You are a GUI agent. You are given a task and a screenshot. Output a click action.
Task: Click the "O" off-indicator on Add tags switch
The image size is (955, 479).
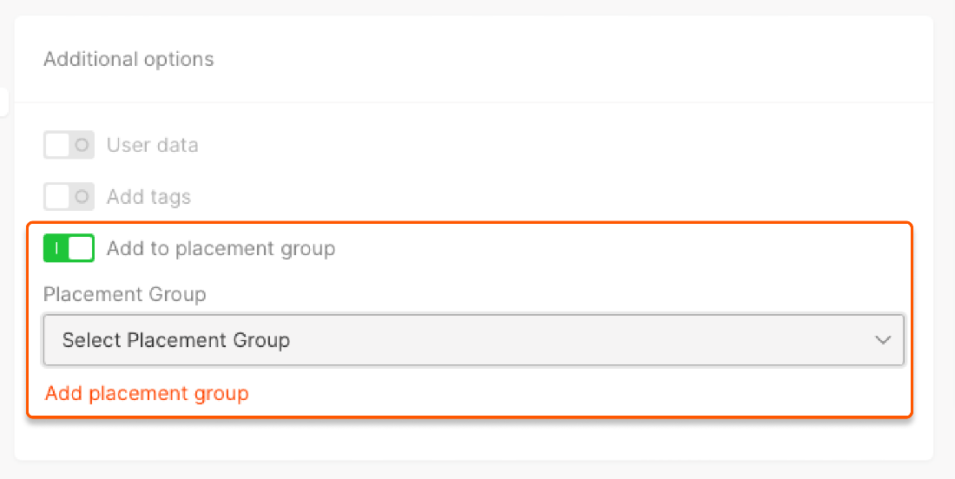pos(82,197)
